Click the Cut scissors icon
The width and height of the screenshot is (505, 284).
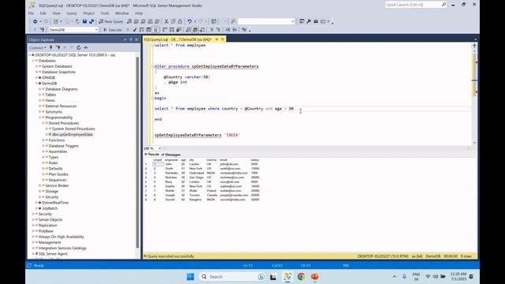point(166,21)
